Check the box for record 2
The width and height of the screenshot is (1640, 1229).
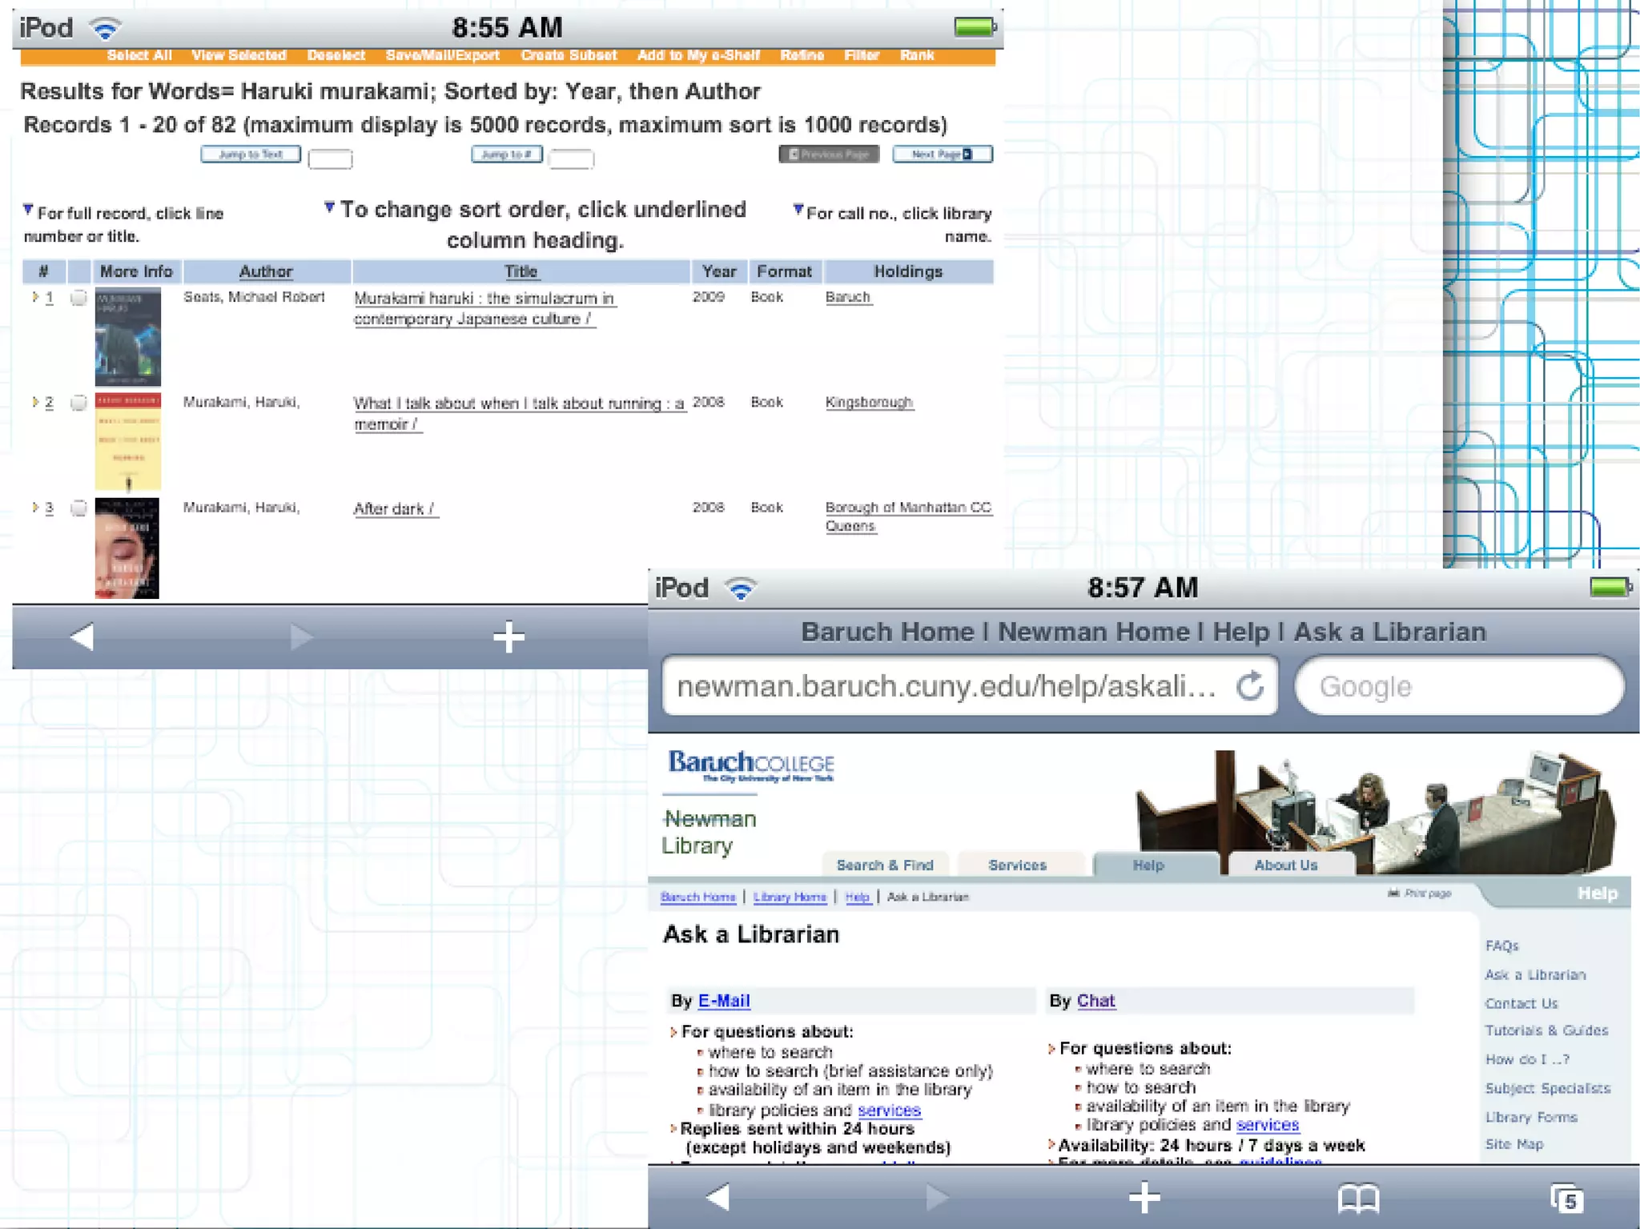click(x=78, y=403)
